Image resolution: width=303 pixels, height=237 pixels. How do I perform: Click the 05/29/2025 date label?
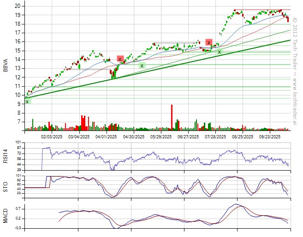click(161, 136)
